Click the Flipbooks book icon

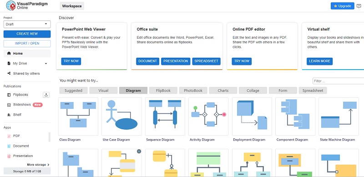9,95
